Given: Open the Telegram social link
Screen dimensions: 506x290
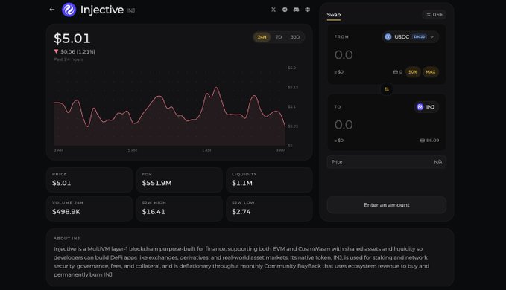Looking at the screenshot, I should 285,10.
